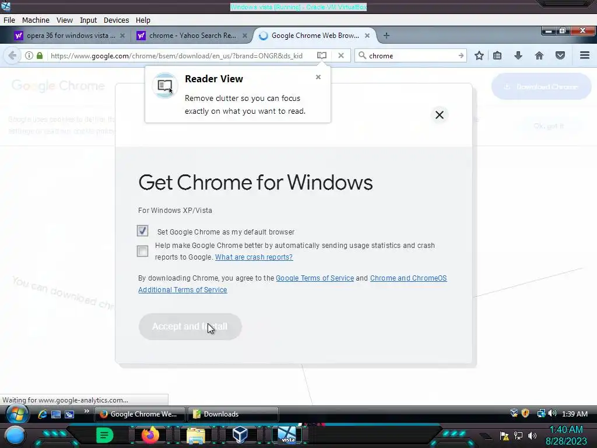Enable sending usage statistics and crash reports
This screenshot has width=597, height=448.
pos(142,251)
